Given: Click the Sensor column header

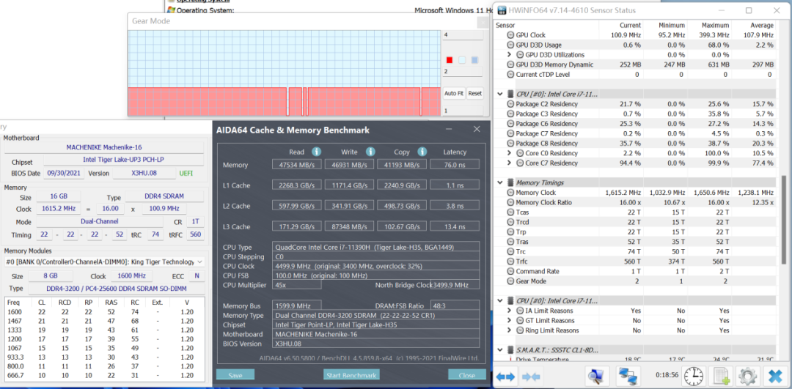Looking at the screenshot, I should click(505, 25).
